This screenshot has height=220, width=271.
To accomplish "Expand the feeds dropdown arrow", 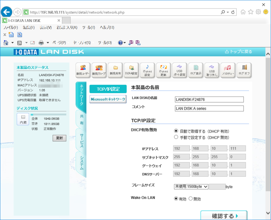I will pyautogui.click(x=26, y=43).
